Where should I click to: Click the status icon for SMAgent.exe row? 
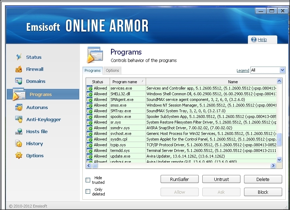[89, 100]
